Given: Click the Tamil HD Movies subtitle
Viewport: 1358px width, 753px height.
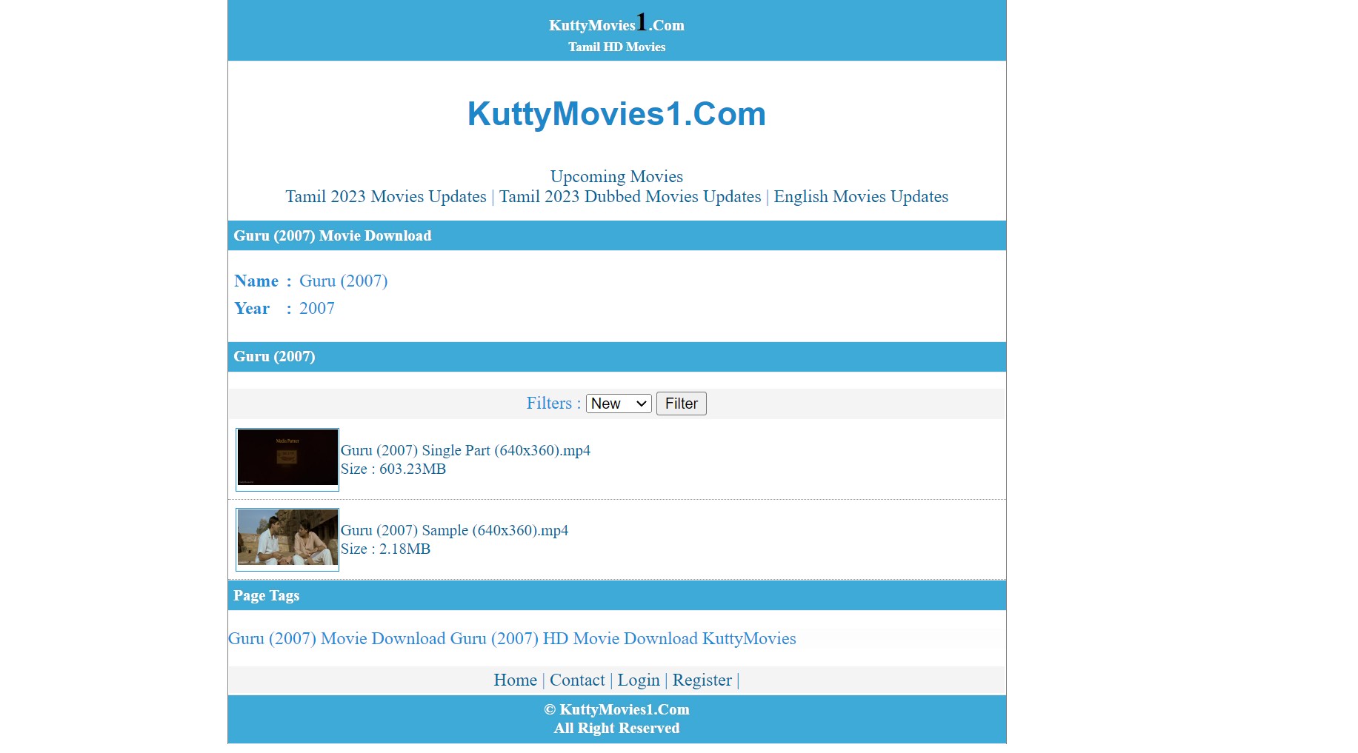Looking at the screenshot, I should (x=616, y=47).
